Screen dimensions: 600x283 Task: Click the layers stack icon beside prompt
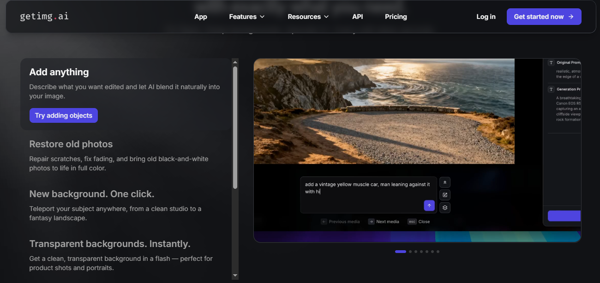pos(445,207)
